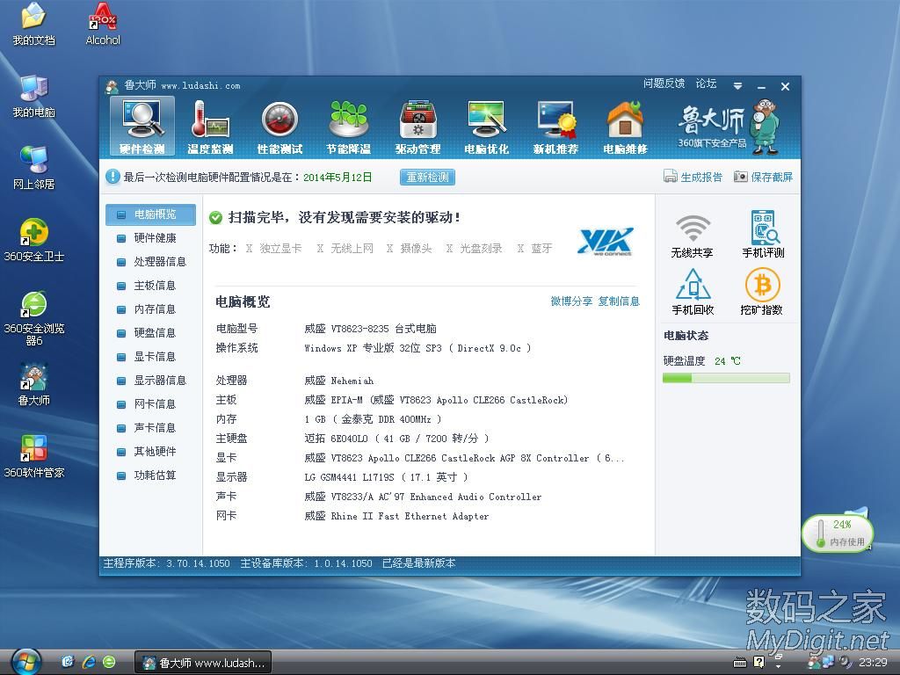Launch 挖矿指数 bitcoin mining index
This screenshot has height=675, width=900.
(x=762, y=292)
